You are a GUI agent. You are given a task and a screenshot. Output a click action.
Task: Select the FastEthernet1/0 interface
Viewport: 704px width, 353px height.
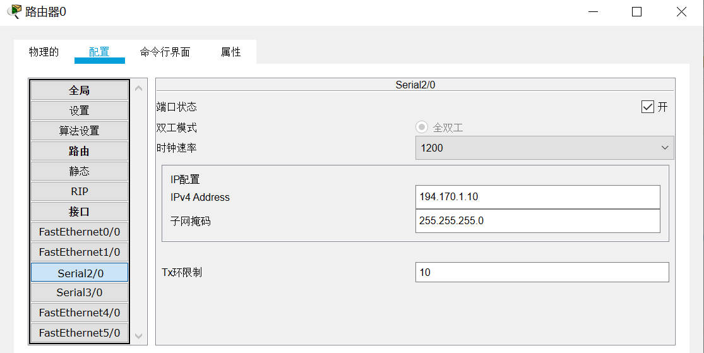80,252
